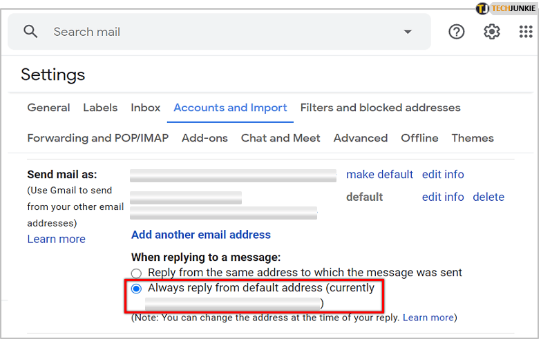The height and width of the screenshot is (339, 541).
Task: Open the Google apps grid icon
Action: [525, 32]
